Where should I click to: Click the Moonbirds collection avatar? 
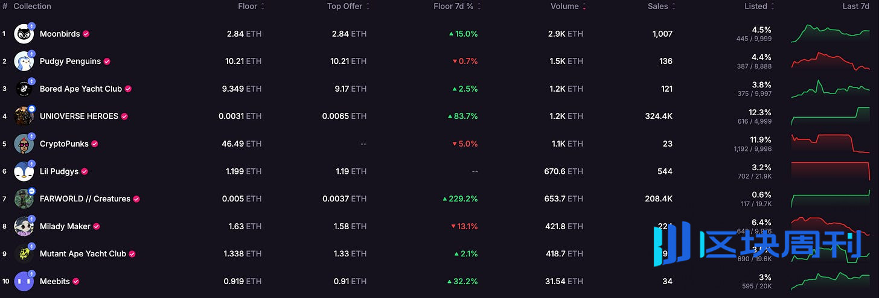click(24, 34)
